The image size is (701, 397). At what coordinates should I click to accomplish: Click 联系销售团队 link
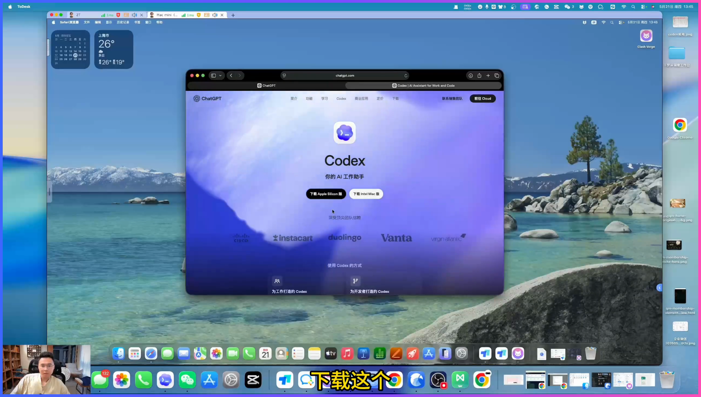[452, 99]
